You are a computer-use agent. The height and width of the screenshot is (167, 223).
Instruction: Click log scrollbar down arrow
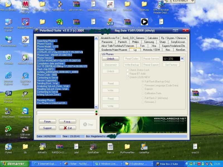coord(96,107)
